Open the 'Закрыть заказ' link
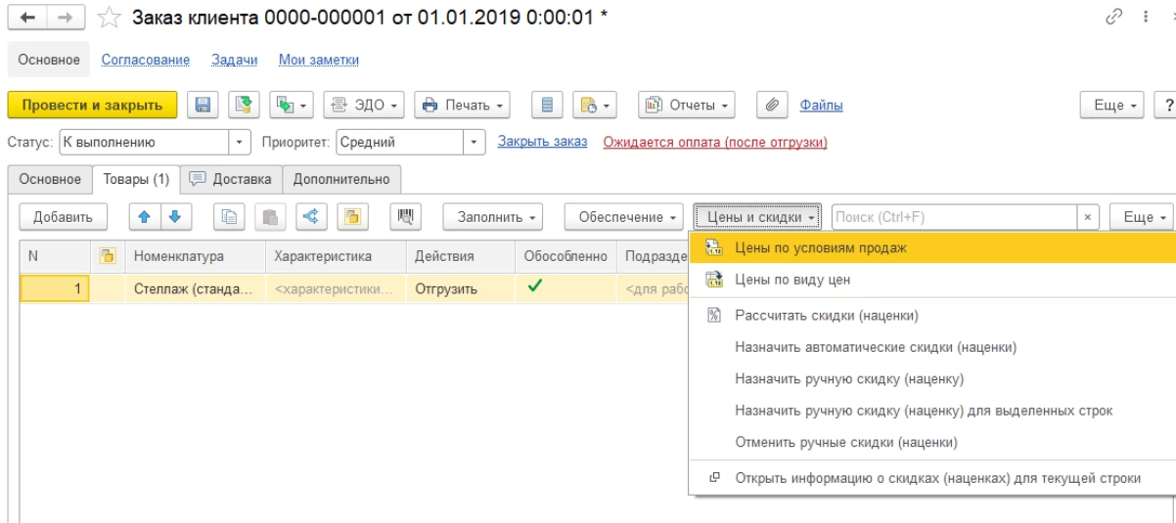The height and width of the screenshot is (523, 1176). (x=542, y=142)
